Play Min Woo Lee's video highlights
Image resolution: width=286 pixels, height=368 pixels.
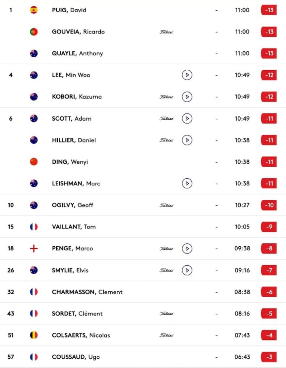point(187,75)
